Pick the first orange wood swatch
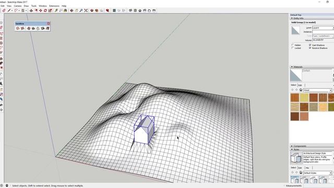Screen dimensions: 334x188 pyautogui.click(x=295, y=98)
